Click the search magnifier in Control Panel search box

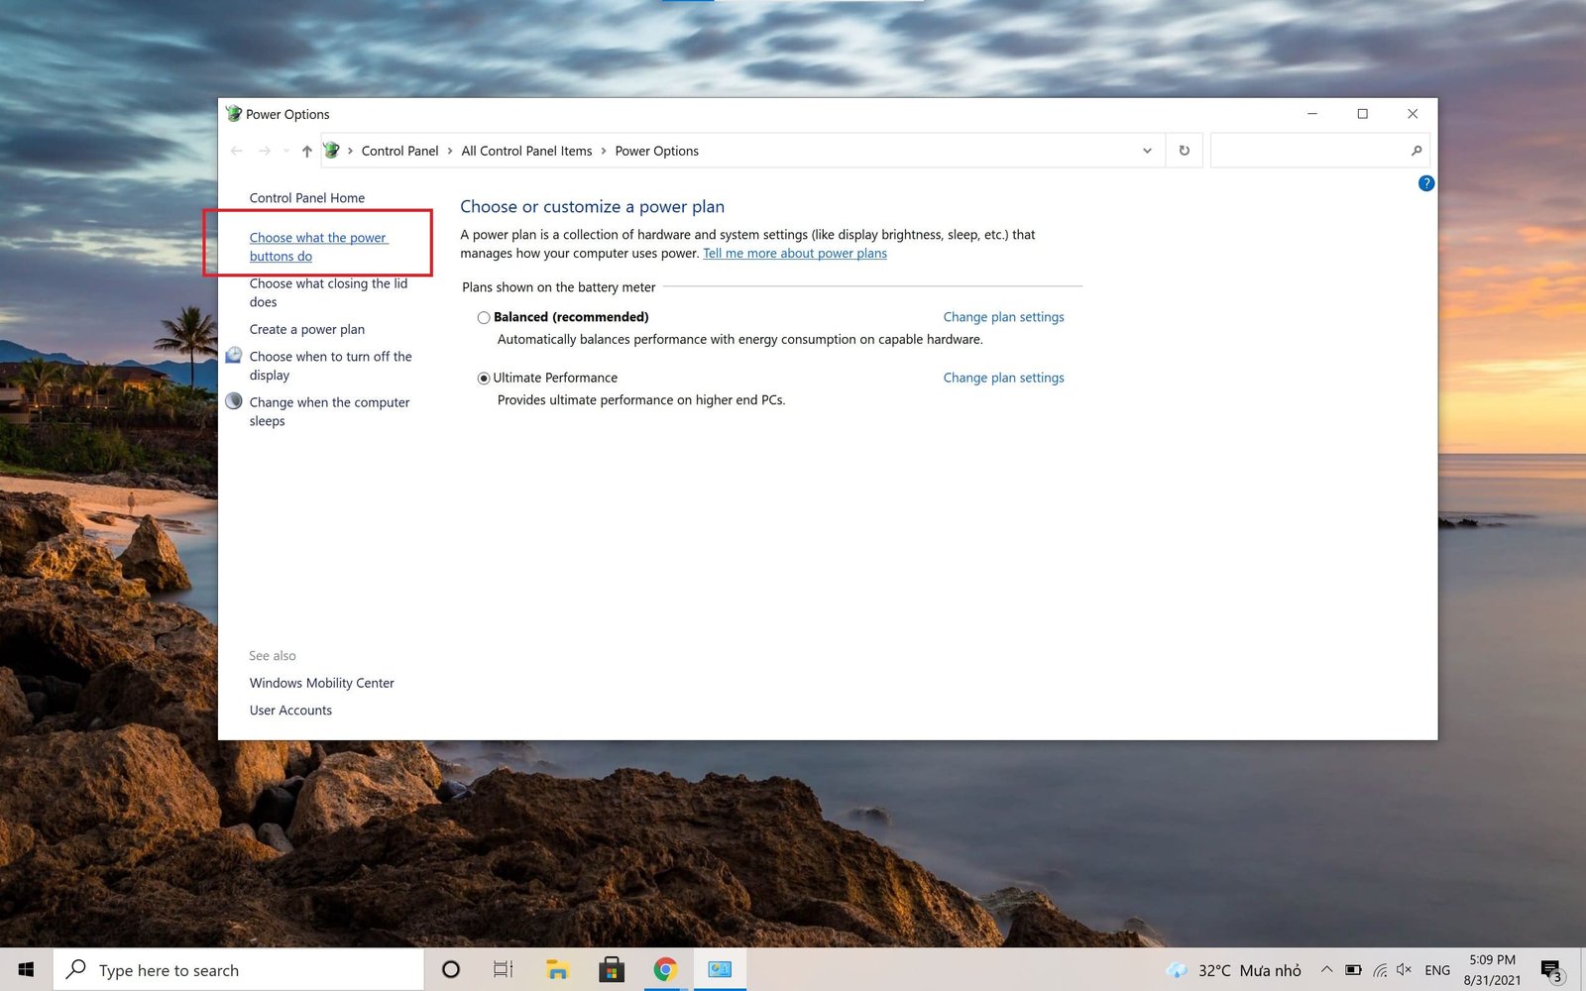point(1416,151)
